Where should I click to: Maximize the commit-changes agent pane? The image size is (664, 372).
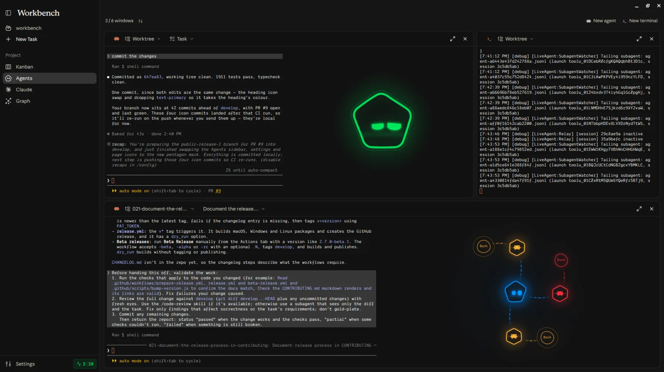[x=453, y=39]
